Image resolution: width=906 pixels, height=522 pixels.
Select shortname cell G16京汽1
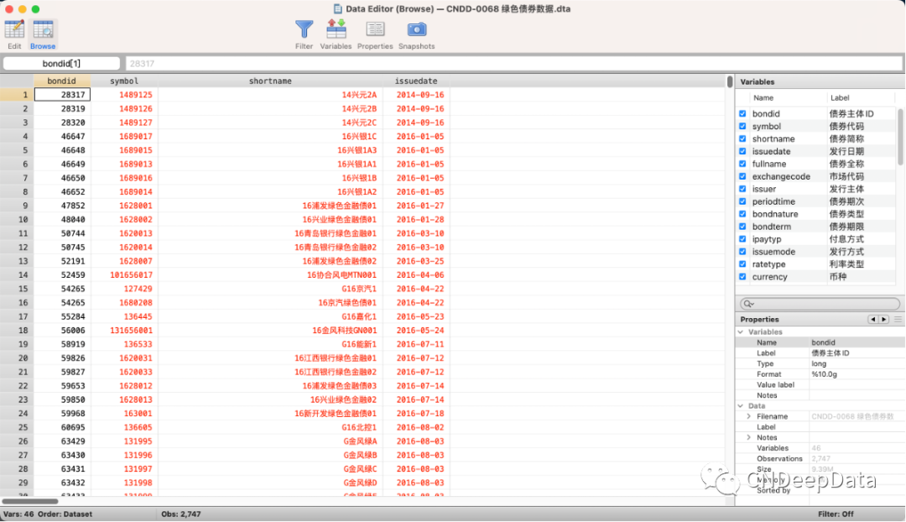(270, 289)
